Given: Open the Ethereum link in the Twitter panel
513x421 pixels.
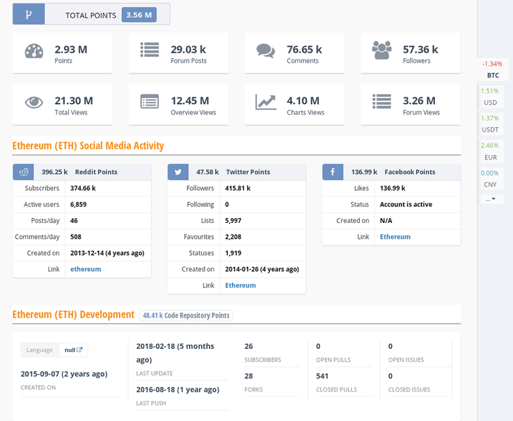Looking at the screenshot, I should (x=240, y=285).
